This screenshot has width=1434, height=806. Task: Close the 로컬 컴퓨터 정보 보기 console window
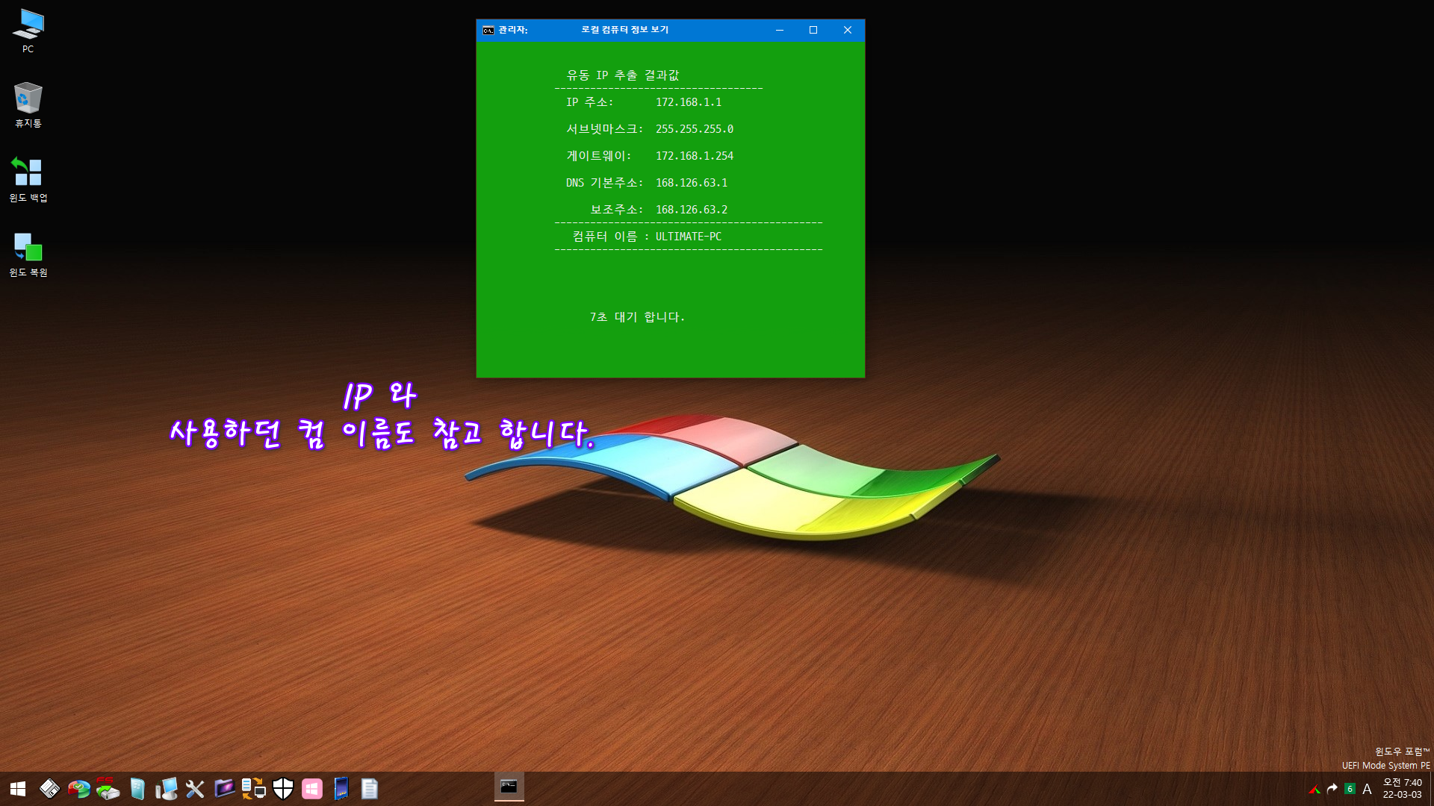coord(848,30)
